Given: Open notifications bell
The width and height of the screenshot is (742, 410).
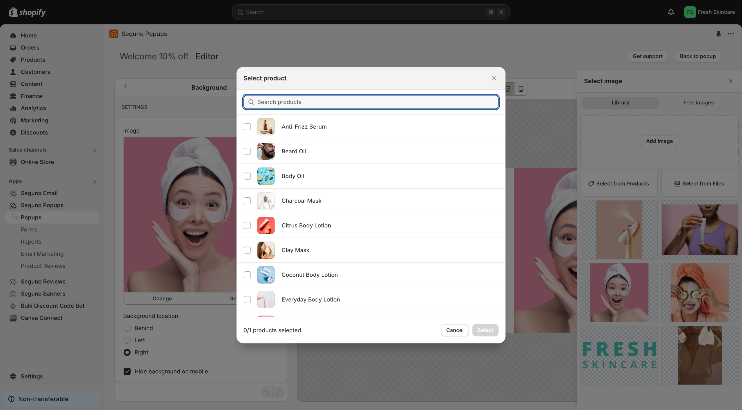Looking at the screenshot, I should (x=671, y=12).
